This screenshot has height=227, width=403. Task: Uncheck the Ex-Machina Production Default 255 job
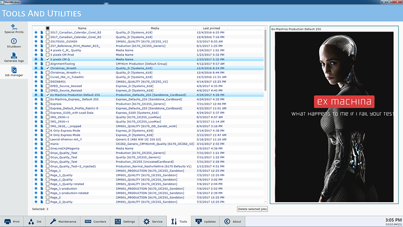pos(47,95)
